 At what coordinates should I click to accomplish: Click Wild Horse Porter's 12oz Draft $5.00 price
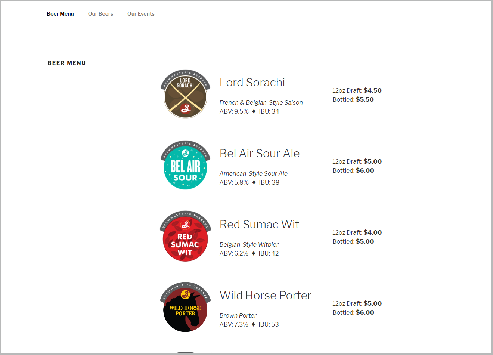[357, 303]
